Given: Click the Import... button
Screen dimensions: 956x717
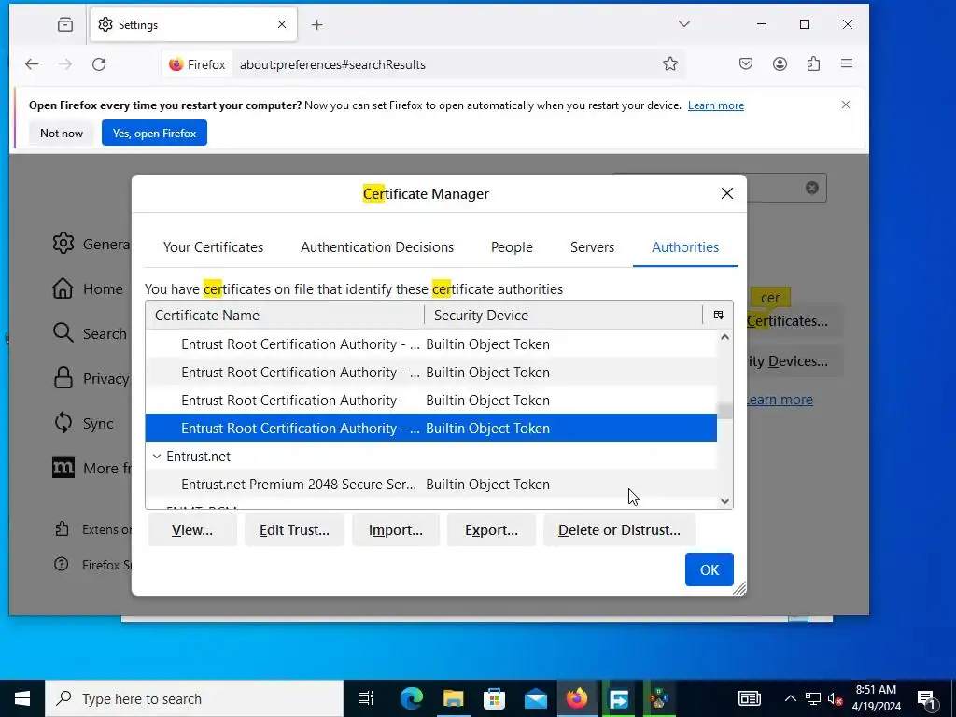Looking at the screenshot, I should pyautogui.click(x=395, y=530).
